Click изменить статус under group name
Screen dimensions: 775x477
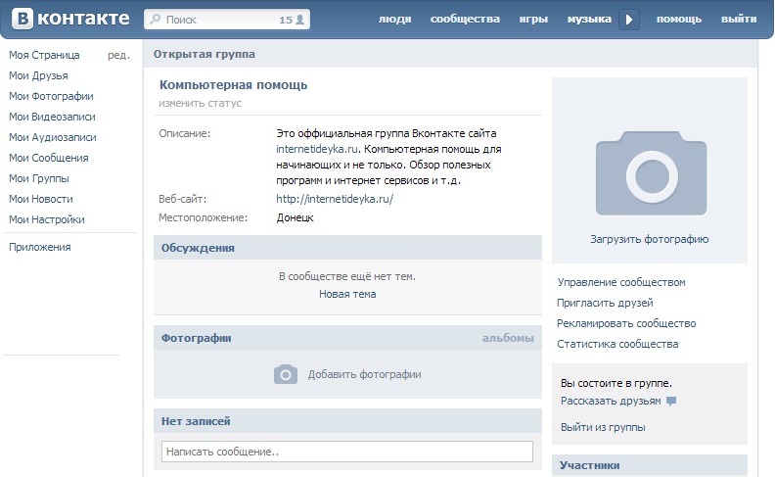[201, 103]
